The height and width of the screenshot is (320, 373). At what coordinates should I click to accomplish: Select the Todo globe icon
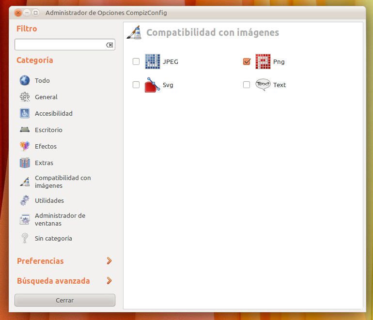tap(25, 80)
